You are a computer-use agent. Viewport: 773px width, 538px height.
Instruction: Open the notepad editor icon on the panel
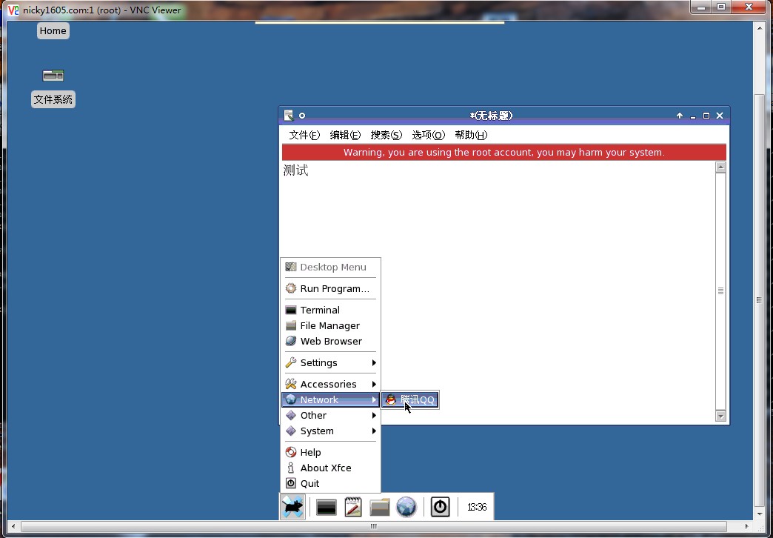pyautogui.click(x=353, y=507)
